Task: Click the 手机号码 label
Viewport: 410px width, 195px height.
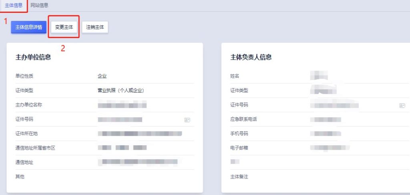Action: pos(239,134)
